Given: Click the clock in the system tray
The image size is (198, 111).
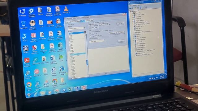Looking at the screenshot, I should [x=162, y=77].
